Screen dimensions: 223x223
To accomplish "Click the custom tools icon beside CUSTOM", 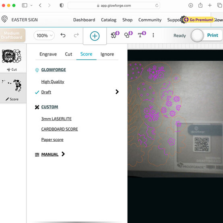I will click(37, 107).
